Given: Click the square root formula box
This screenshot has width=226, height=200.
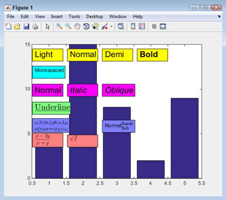Looking at the screenshot, I should 82,141.
